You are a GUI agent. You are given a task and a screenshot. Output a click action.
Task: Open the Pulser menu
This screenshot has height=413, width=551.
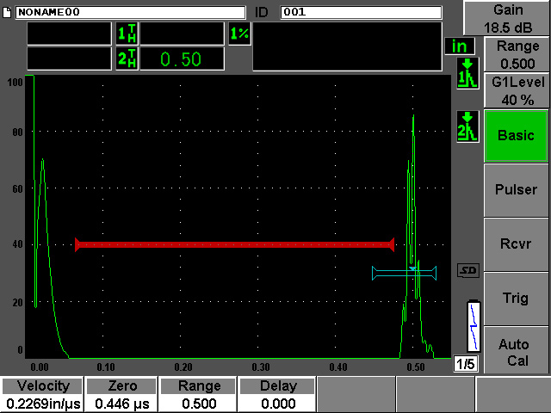click(516, 189)
